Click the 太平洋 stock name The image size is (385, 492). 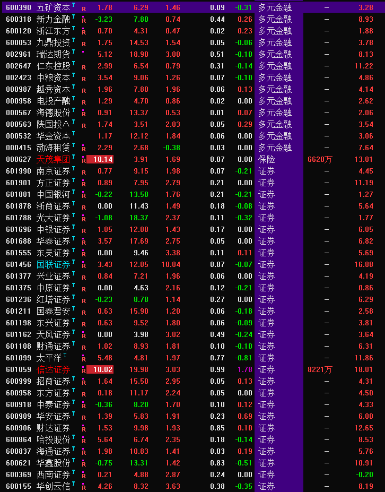(x=49, y=358)
